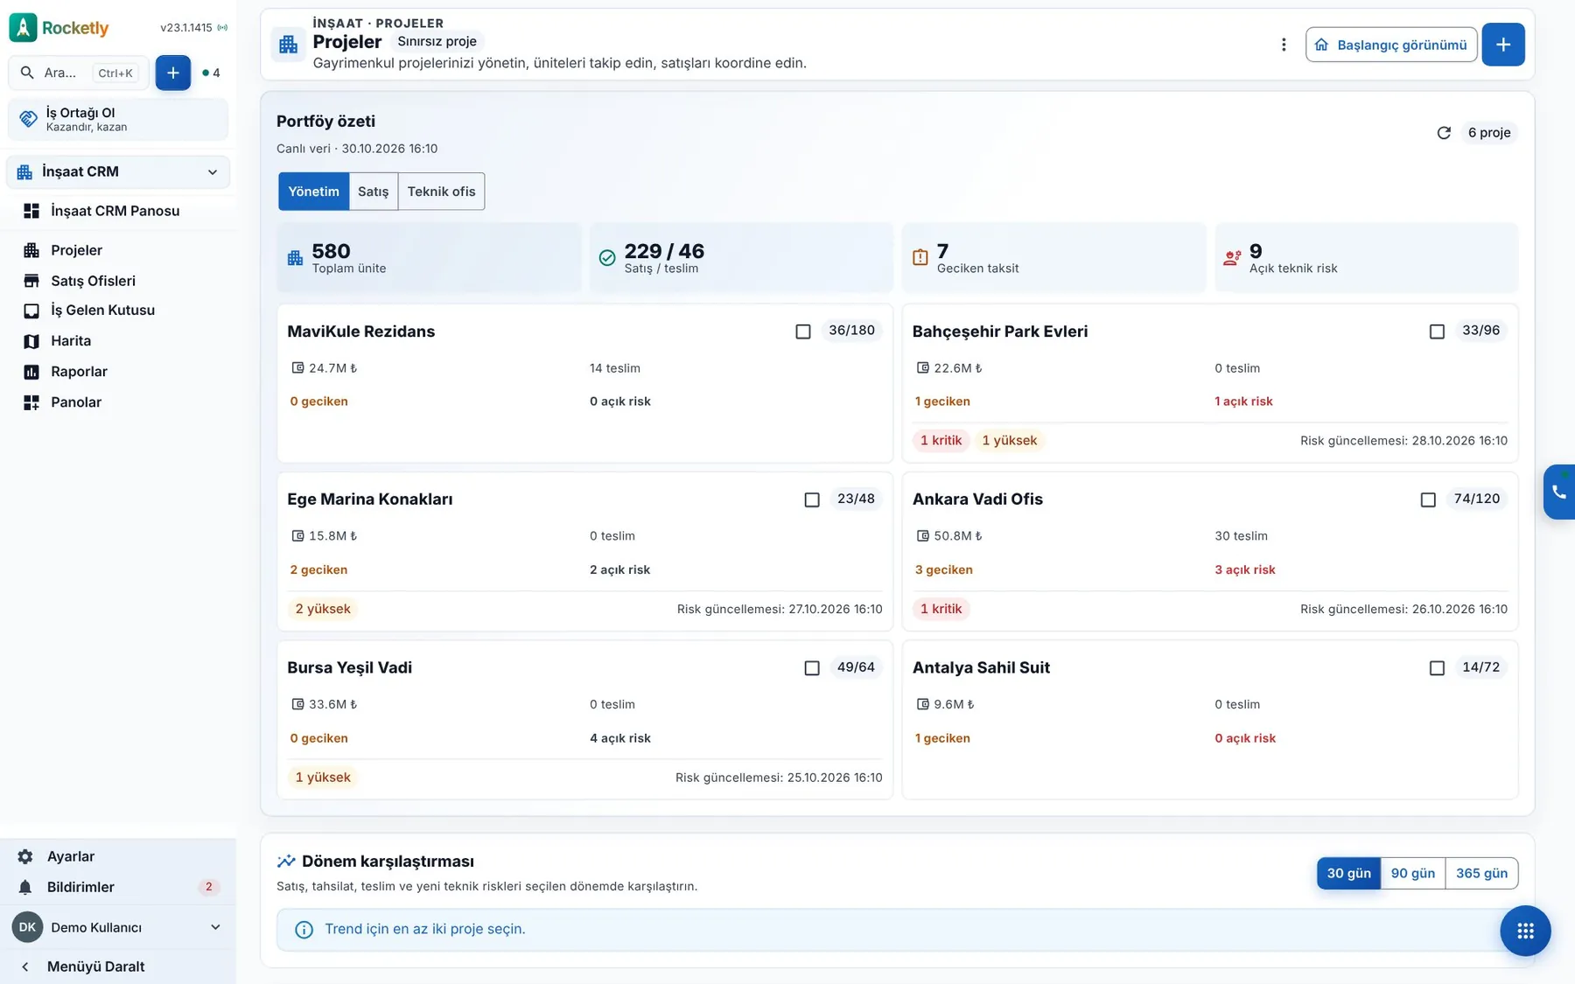1575x984 pixels.
Task: Click the İnşaat CRM Panosu dashboard icon
Action: (x=31, y=211)
